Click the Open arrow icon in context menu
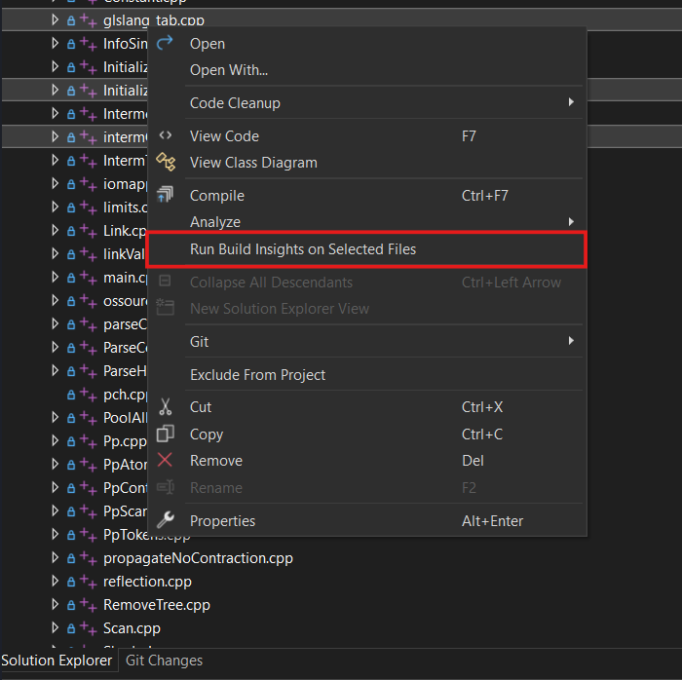The width and height of the screenshot is (682, 680). (x=166, y=43)
